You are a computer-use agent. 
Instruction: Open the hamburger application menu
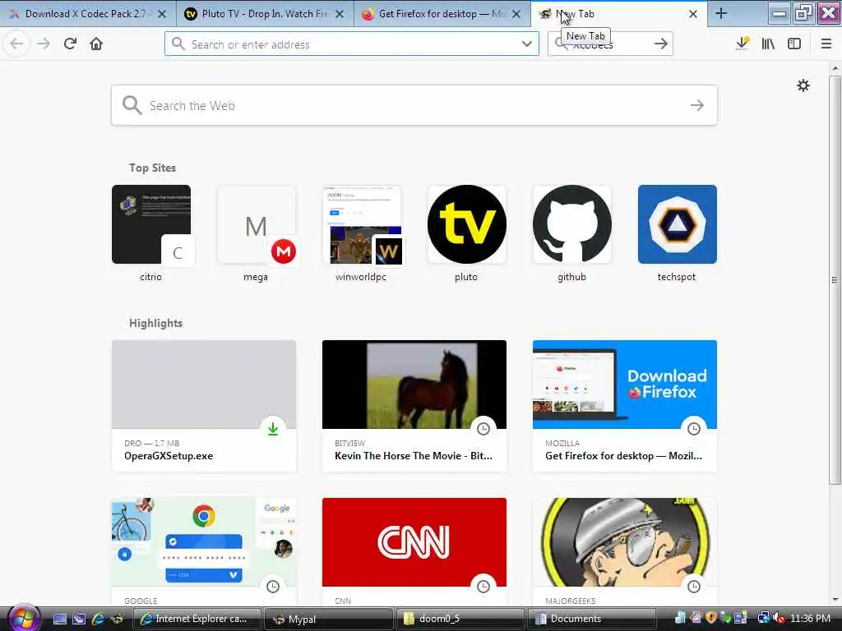tap(826, 44)
